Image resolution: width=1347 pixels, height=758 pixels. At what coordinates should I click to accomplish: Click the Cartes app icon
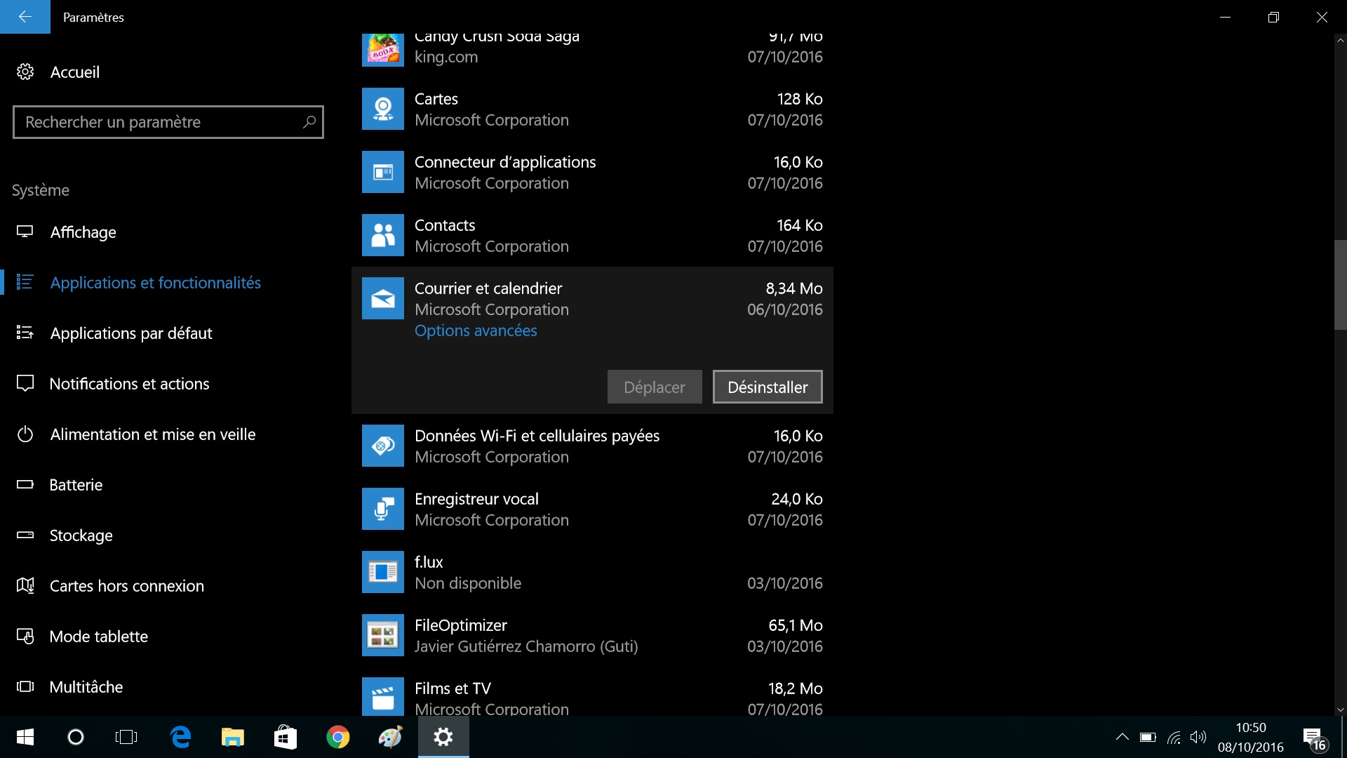[382, 109]
